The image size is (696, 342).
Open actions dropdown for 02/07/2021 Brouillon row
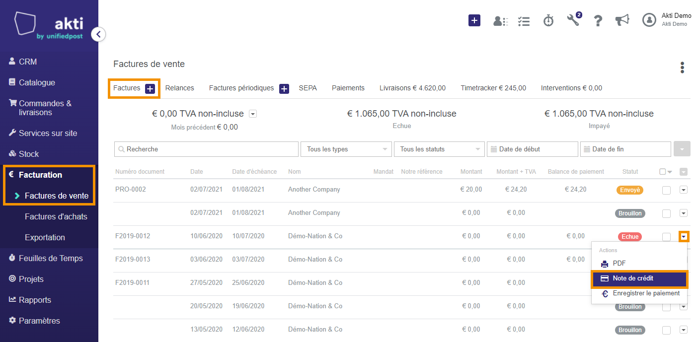pos(684,213)
